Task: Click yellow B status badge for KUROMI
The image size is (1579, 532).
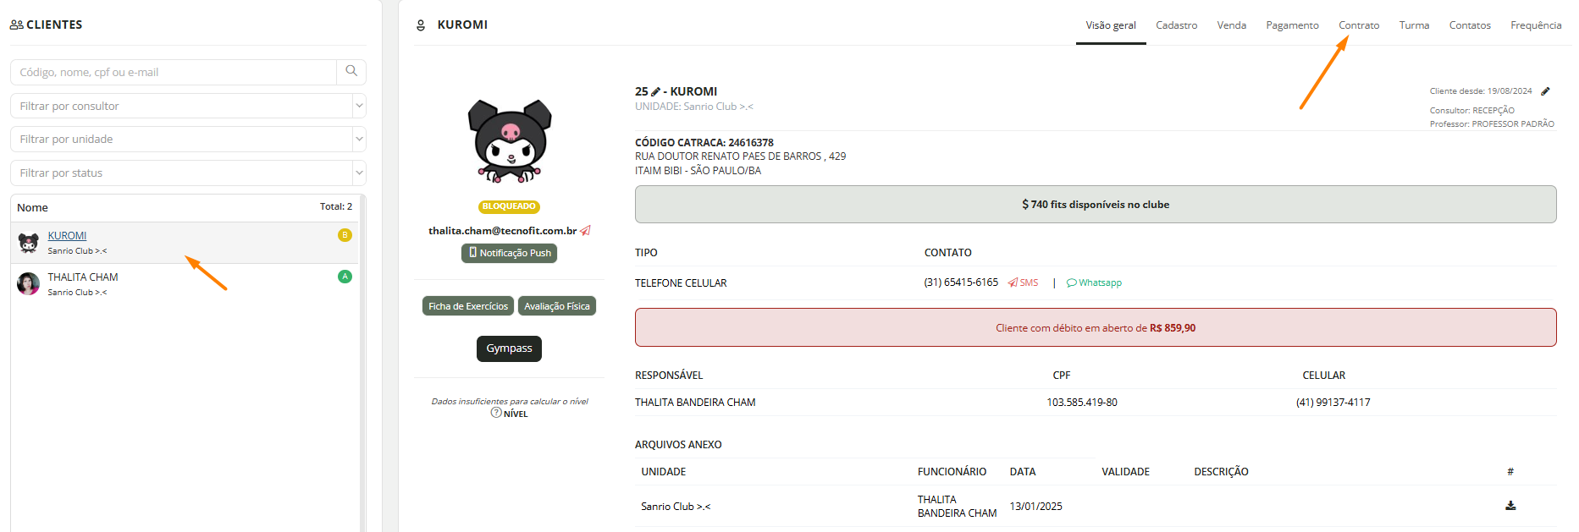Action: click(345, 235)
